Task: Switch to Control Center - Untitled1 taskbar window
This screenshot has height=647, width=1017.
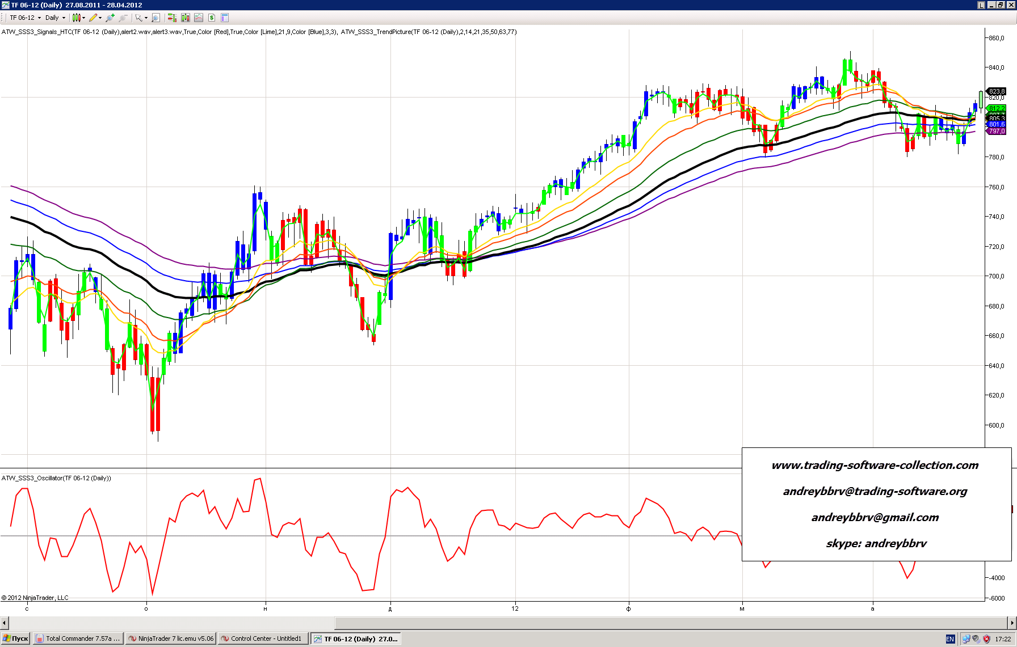Action: click(x=263, y=638)
